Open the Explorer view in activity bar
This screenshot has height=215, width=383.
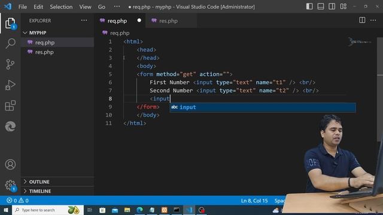click(x=10, y=23)
